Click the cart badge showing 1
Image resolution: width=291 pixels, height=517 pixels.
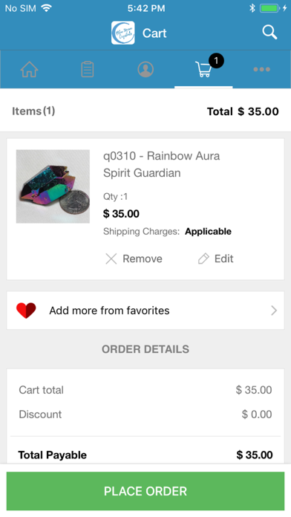click(x=216, y=61)
